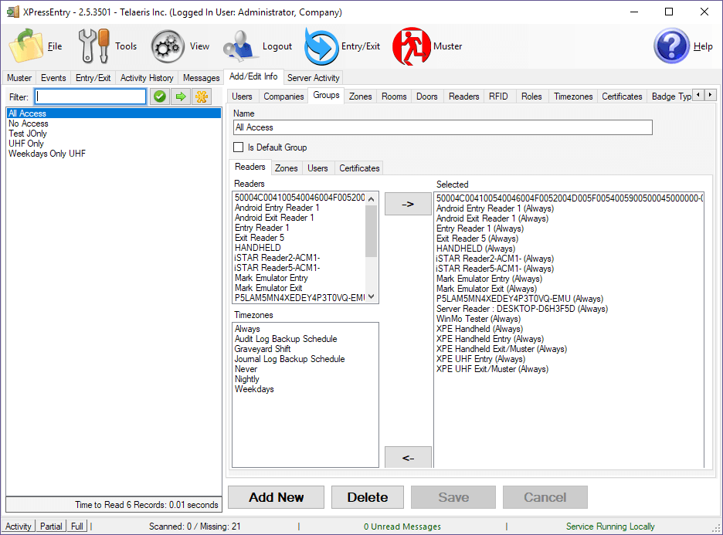The width and height of the screenshot is (723, 535).
Task: Click the Delete button
Action: click(x=368, y=497)
